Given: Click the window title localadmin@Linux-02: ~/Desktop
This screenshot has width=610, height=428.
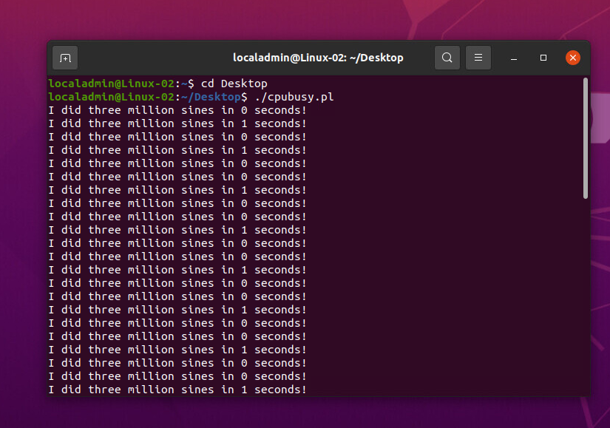Looking at the screenshot, I should click(318, 58).
